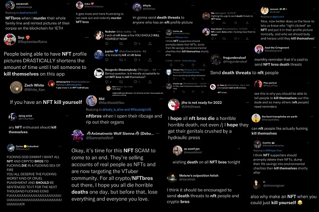Share the Nubster tweet
Screen dimensions: 319x212
[x=150, y=43]
